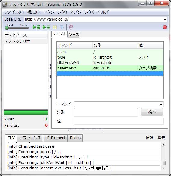Screen dimensions: 171x176
Task: Switch to the テーブル tab
Action: [x=60, y=34]
